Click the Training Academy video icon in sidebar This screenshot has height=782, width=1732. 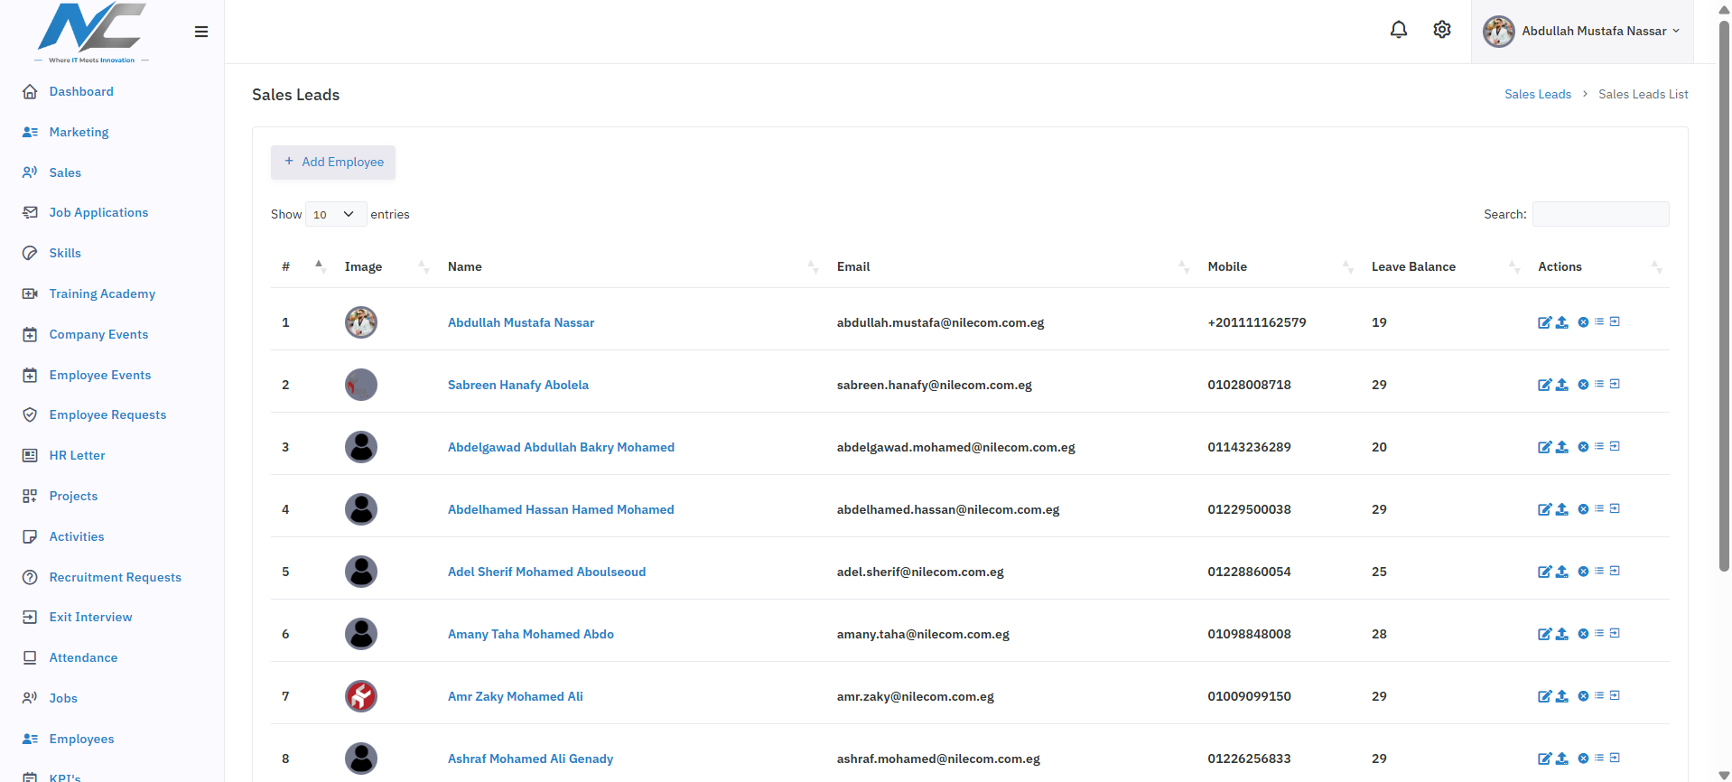coord(30,293)
